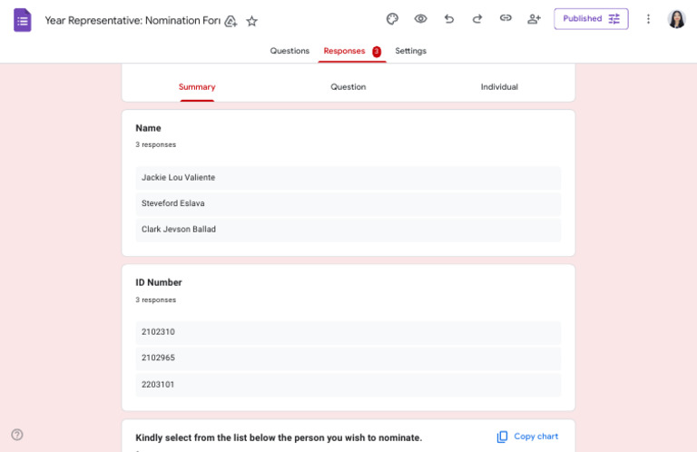Redo the last change
The image size is (697, 452).
477,19
